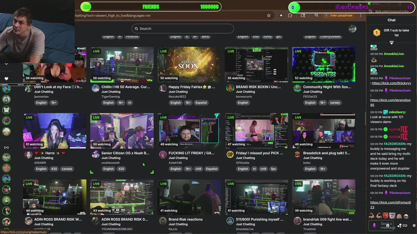Click the FR33at33 channel avatar
Screen dimensions: 417x234
297,88
